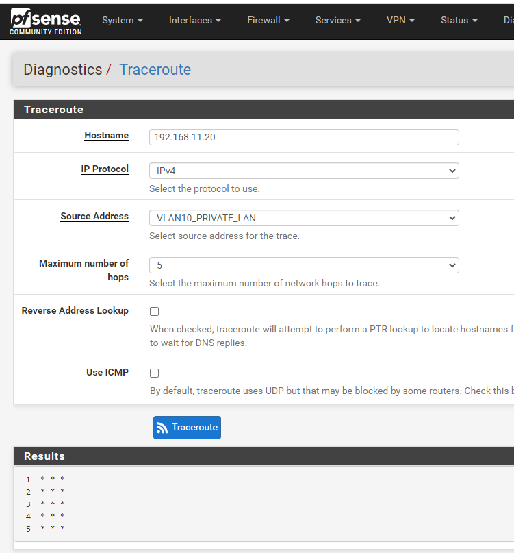Click hop 1 result row
This screenshot has width=514, height=553.
[45, 479]
